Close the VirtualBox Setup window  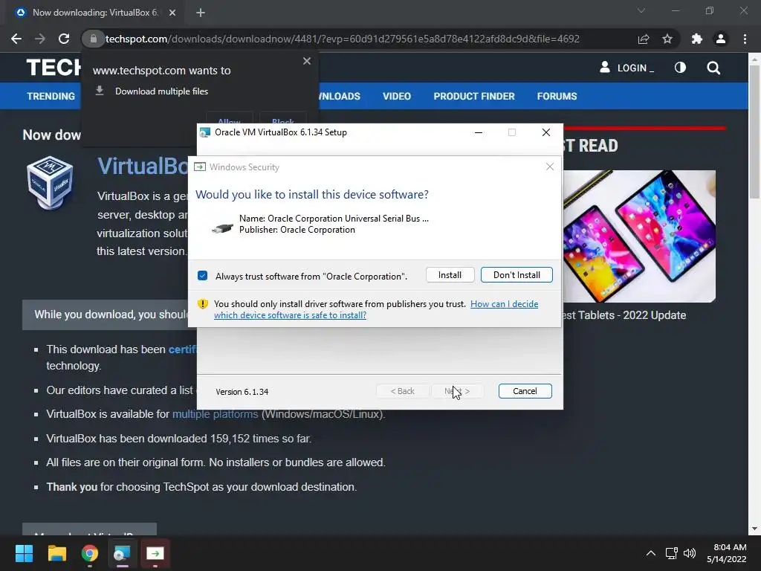(x=546, y=132)
